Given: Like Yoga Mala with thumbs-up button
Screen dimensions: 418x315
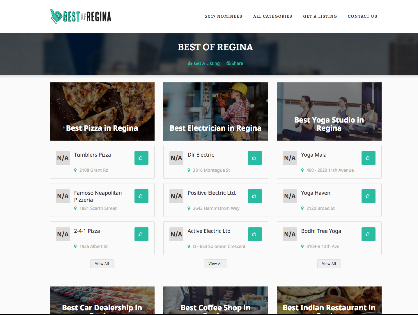Looking at the screenshot, I should coord(368,158).
